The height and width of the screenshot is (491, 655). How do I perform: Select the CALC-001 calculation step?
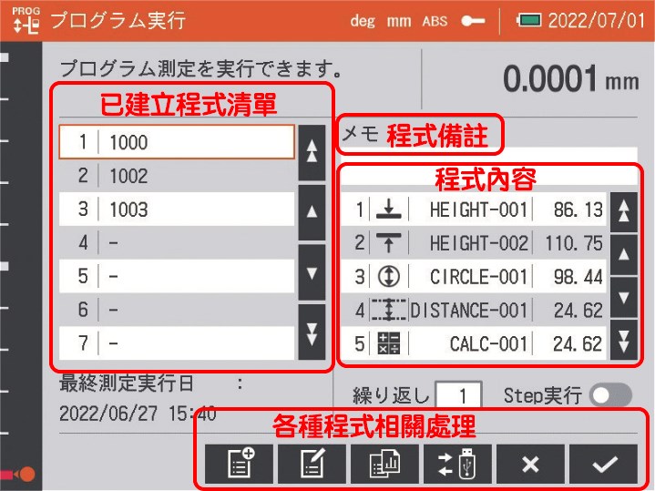click(478, 344)
